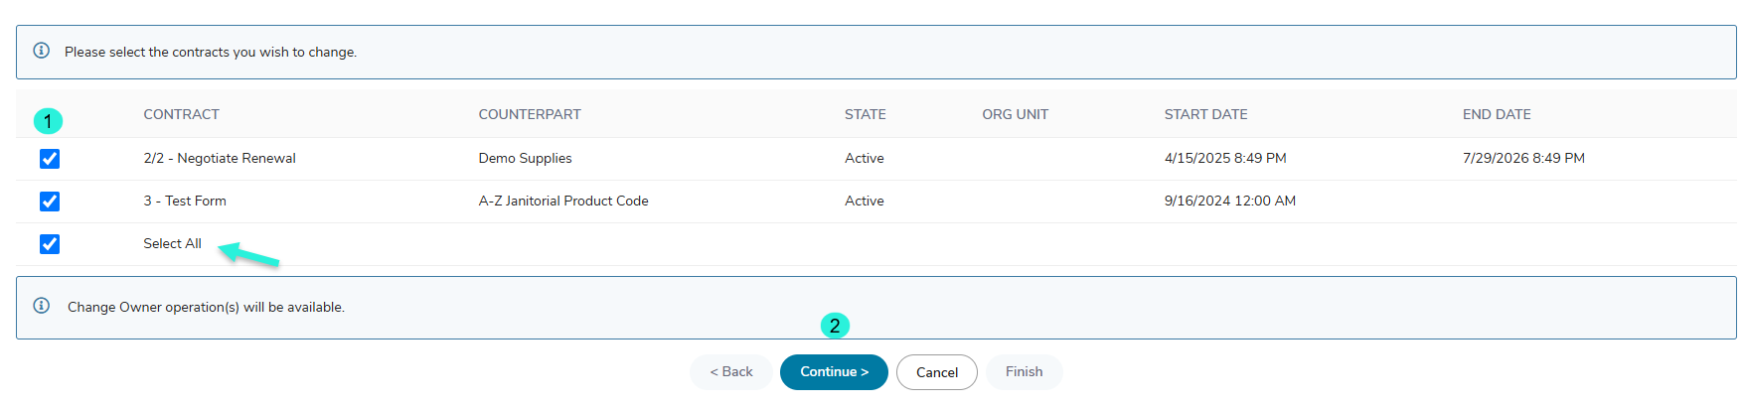Uncheck the 3 - Test Form contract checkbox
The width and height of the screenshot is (1746, 407).
[50, 202]
